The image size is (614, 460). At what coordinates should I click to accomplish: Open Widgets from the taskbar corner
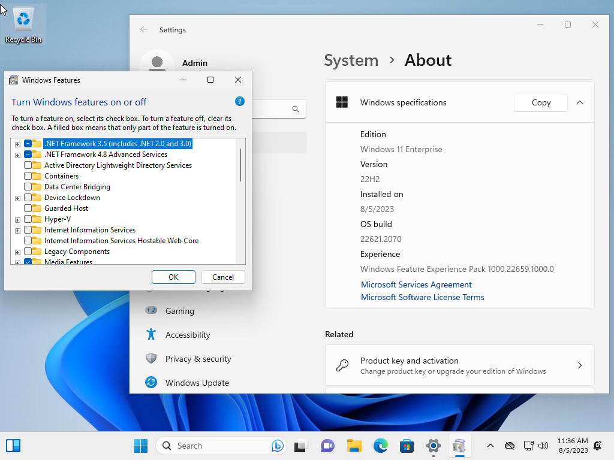13,446
